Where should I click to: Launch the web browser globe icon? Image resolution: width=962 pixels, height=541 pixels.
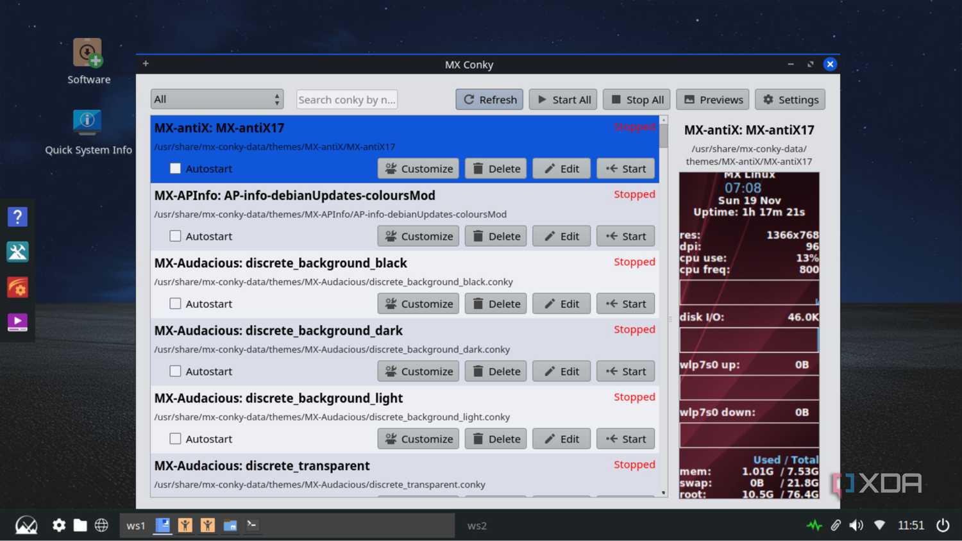(101, 526)
